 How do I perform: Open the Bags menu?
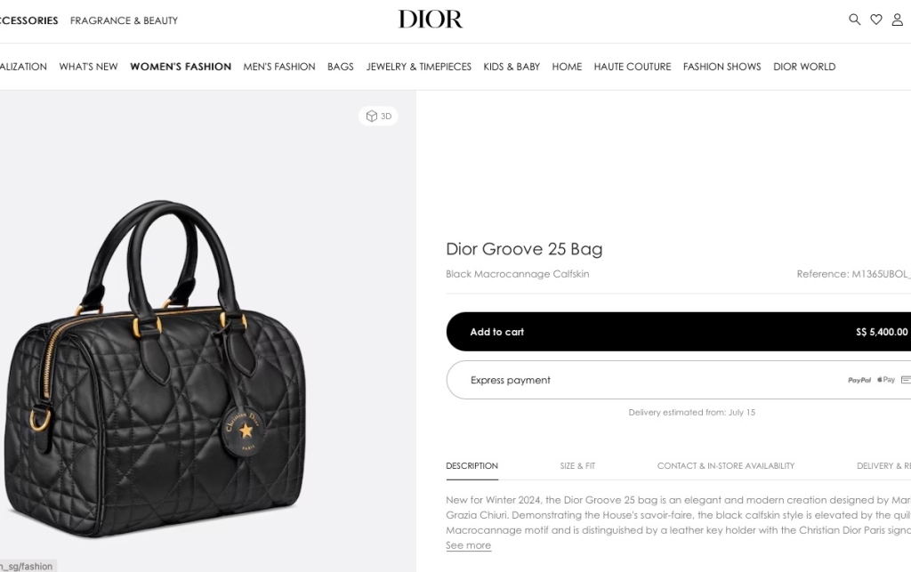341,67
